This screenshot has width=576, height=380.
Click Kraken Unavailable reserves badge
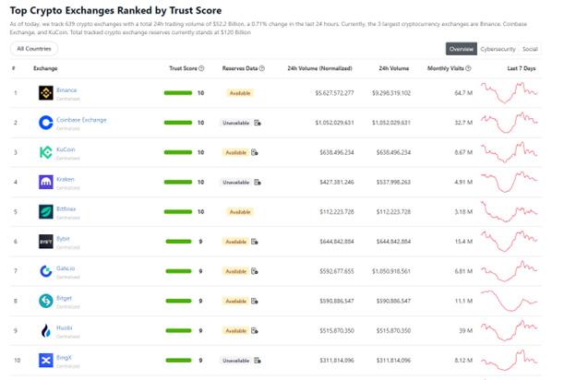[x=235, y=182]
